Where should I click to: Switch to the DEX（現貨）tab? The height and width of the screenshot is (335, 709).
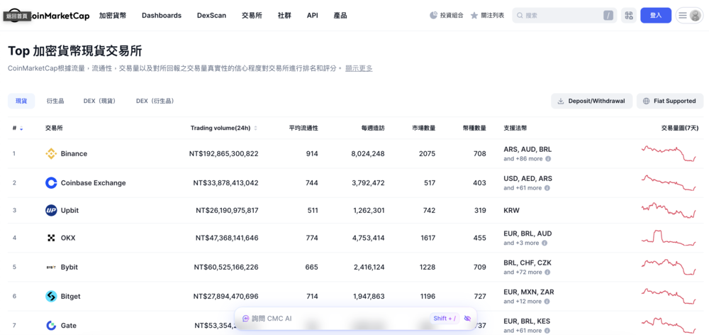(x=100, y=101)
